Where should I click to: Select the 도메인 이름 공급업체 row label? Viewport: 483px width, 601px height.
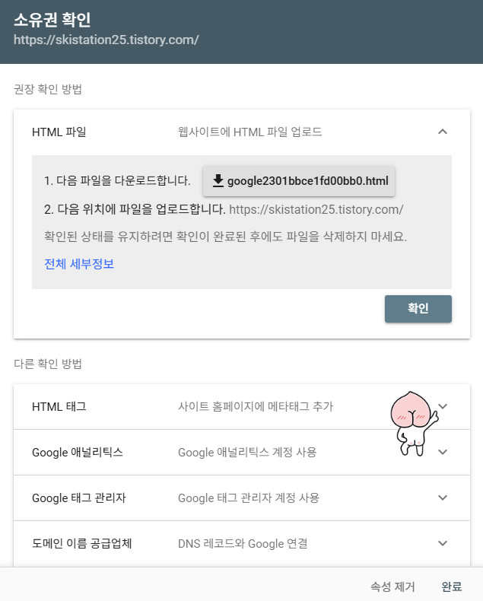(x=81, y=543)
